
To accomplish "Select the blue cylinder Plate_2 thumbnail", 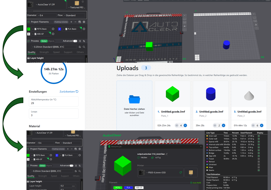I will [211, 94].
